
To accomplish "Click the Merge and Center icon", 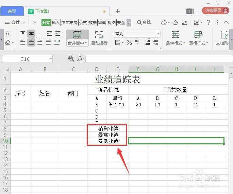I will [x=77, y=35].
